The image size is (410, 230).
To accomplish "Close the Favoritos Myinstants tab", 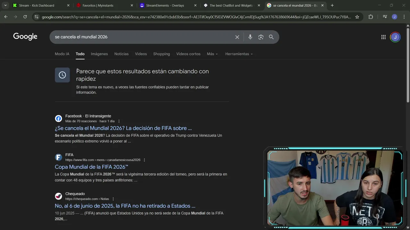I will click(132, 5).
